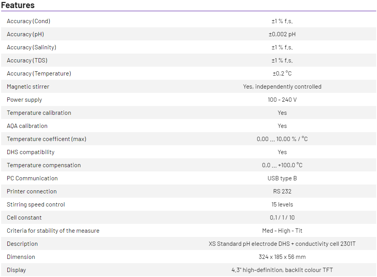Click the Temperature calibration label

point(39,113)
